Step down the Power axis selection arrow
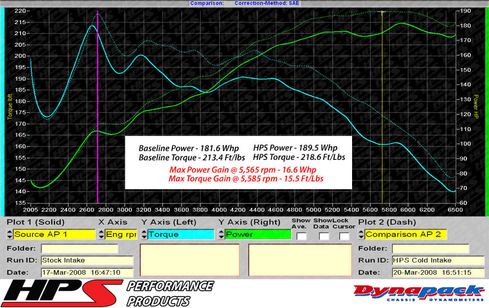 point(220,237)
